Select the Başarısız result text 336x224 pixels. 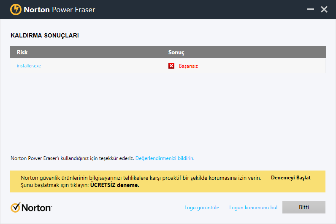tap(188, 66)
